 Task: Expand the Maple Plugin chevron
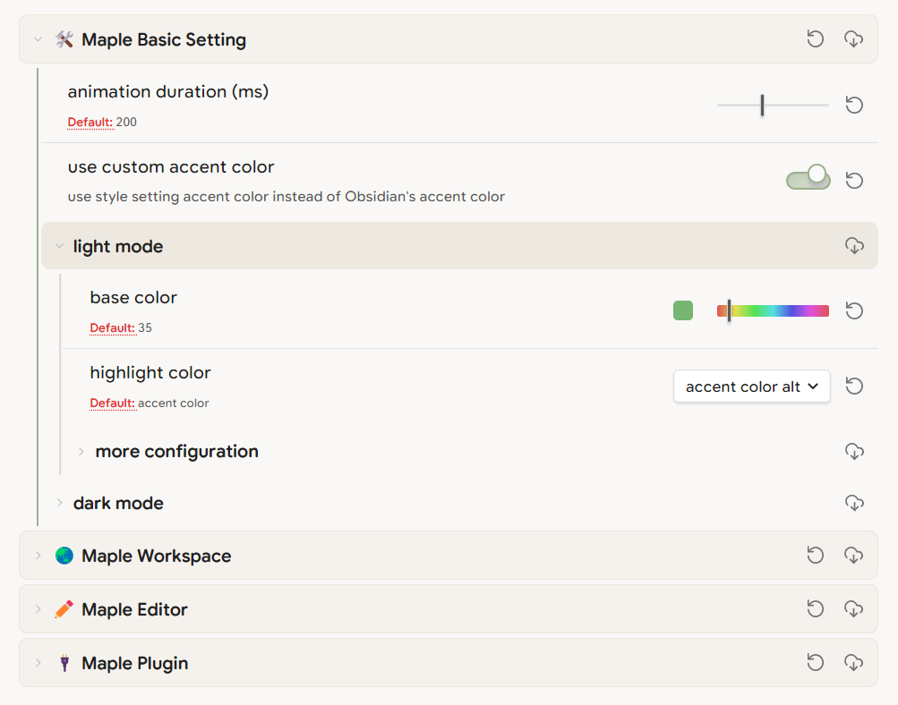click(x=38, y=663)
